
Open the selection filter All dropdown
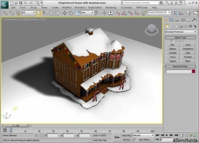[28, 13]
